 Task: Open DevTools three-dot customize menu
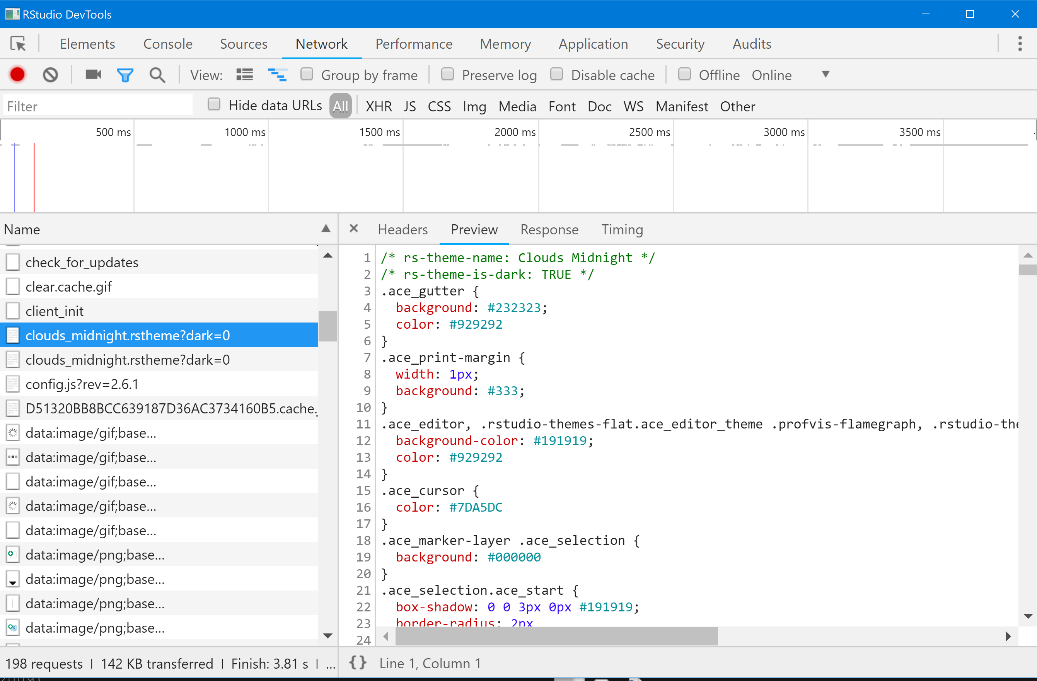[x=1020, y=44]
